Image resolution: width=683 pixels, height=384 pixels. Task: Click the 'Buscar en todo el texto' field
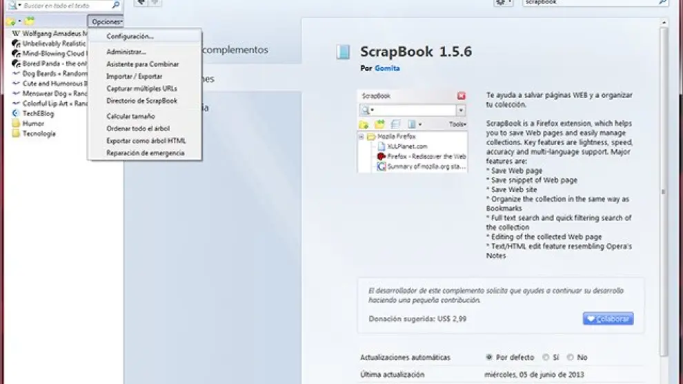pyautogui.click(x=66, y=6)
